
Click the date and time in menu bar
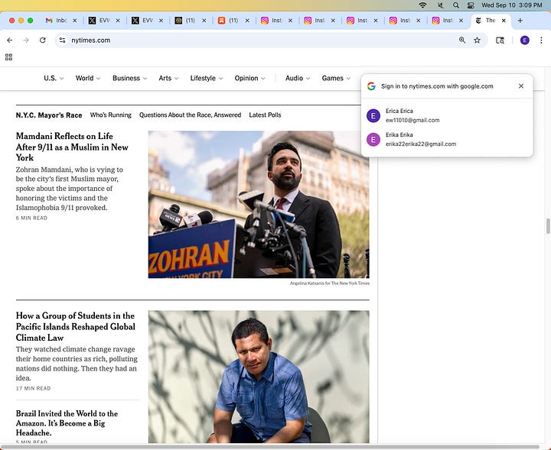512,5
